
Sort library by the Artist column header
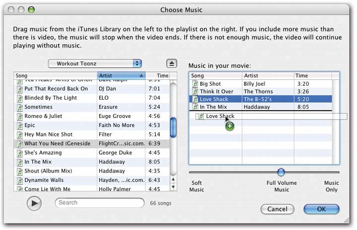tap(121, 76)
